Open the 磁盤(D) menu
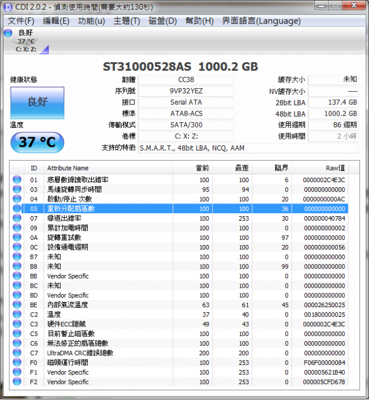The width and height of the screenshot is (369, 400). [x=163, y=21]
